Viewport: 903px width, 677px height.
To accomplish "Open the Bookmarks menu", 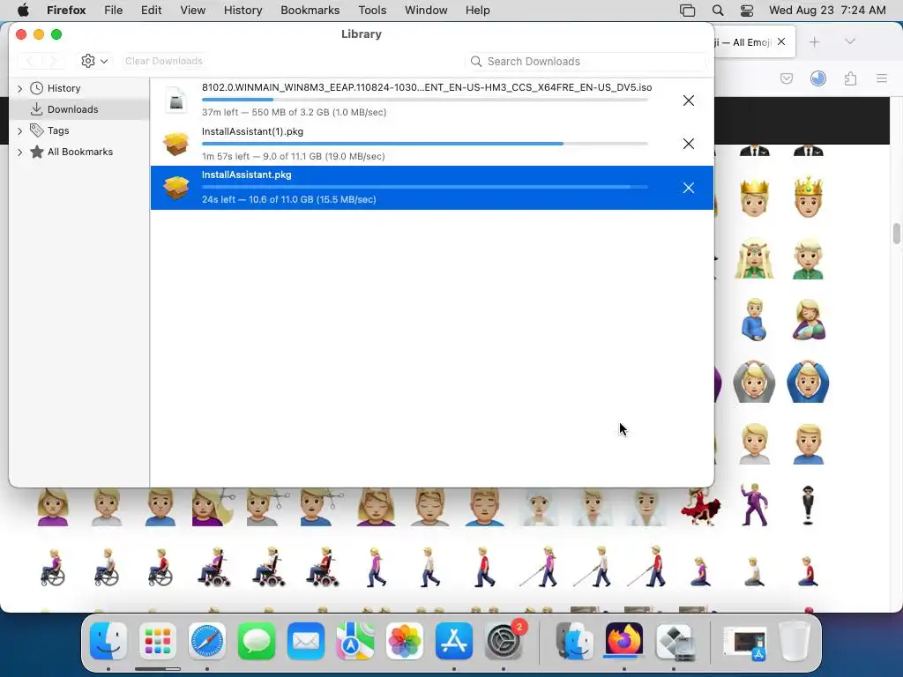I will pos(310,11).
